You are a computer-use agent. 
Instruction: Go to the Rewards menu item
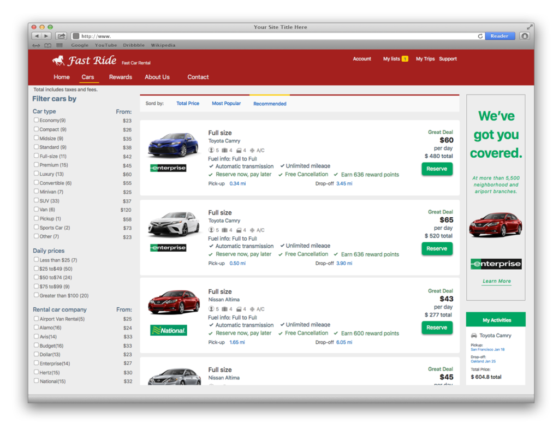pyautogui.click(x=120, y=77)
